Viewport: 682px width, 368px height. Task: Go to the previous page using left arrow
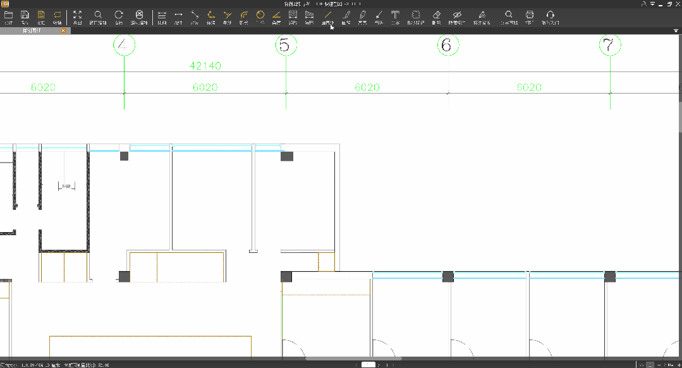356,365
